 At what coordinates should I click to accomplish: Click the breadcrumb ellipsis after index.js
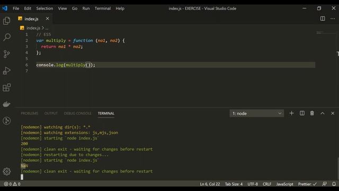tap(47, 28)
